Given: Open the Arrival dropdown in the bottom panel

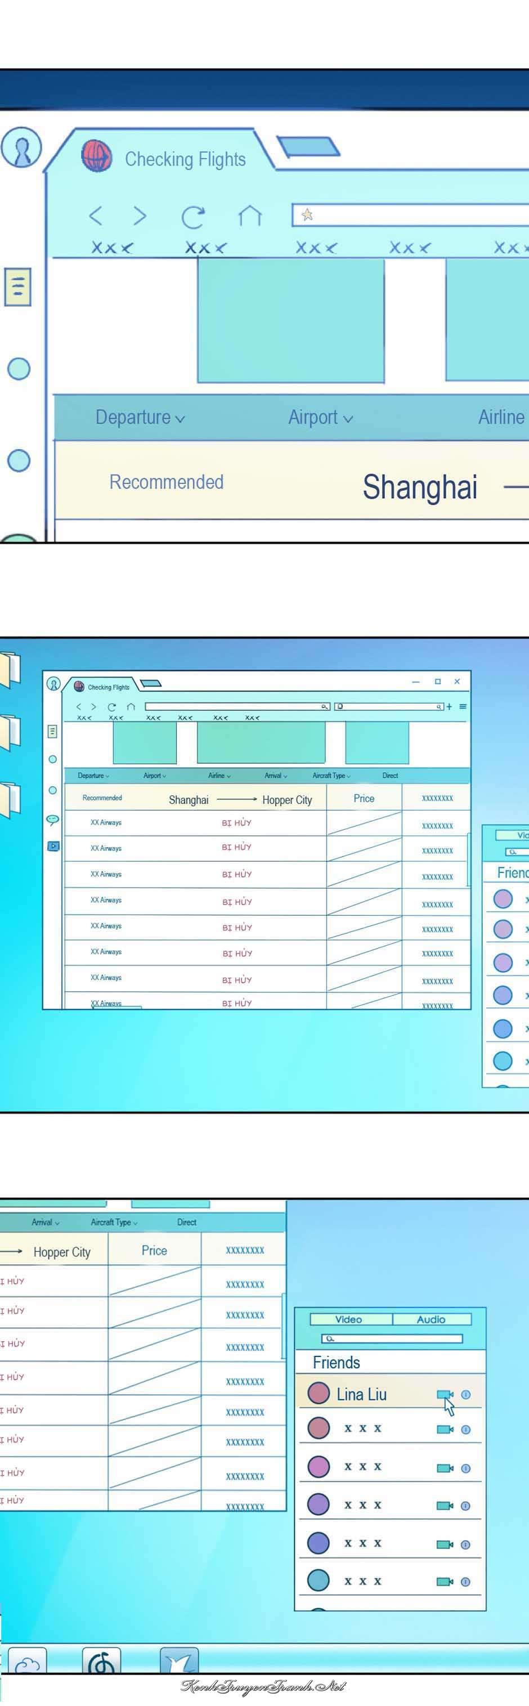Looking at the screenshot, I should (46, 1222).
